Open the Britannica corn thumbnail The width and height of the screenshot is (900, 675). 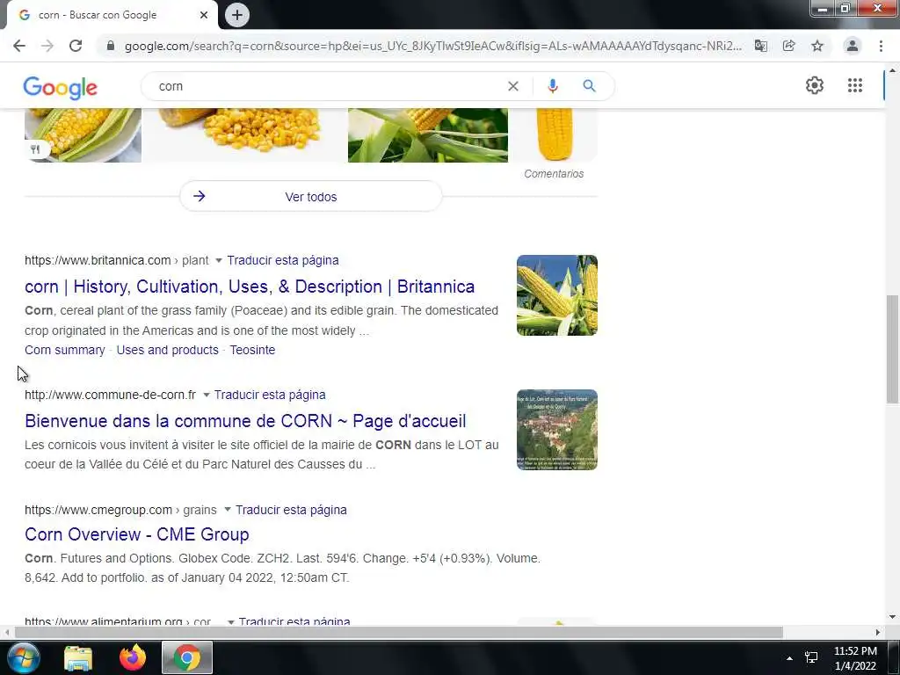556,295
